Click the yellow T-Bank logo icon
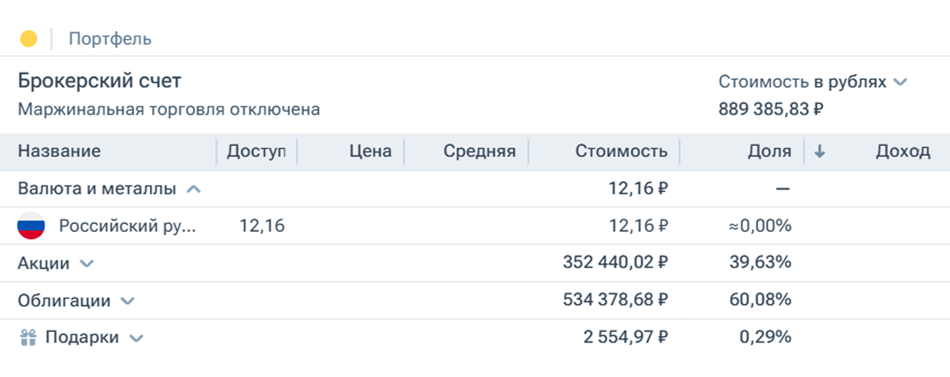Image resolution: width=950 pixels, height=377 pixels. pyautogui.click(x=28, y=38)
